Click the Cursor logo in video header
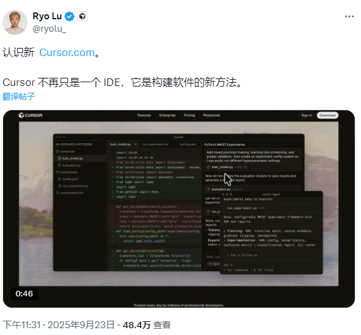The height and width of the screenshot is (335, 361). (31, 115)
